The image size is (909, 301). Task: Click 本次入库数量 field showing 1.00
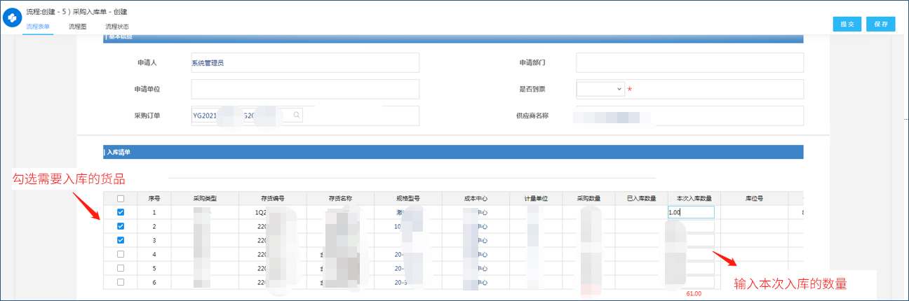691,212
